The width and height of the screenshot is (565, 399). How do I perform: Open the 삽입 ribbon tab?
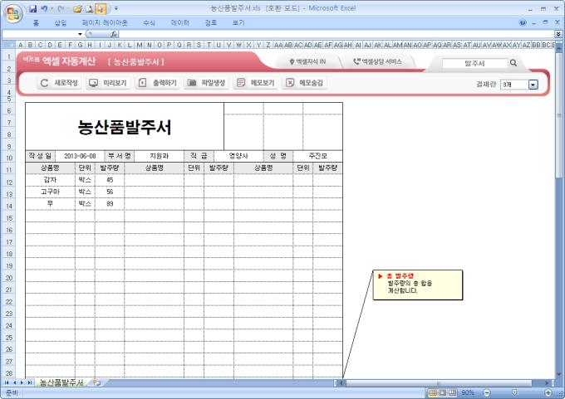(x=61, y=23)
